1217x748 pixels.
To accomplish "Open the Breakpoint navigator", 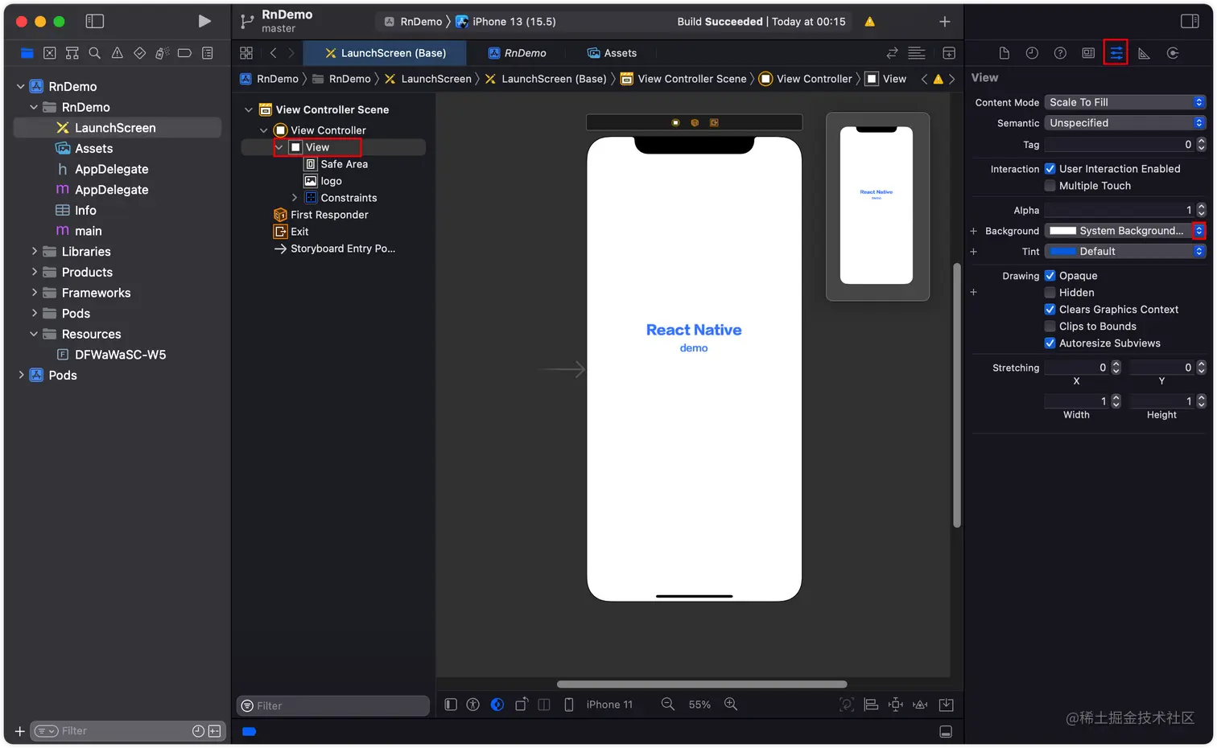I will point(184,53).
